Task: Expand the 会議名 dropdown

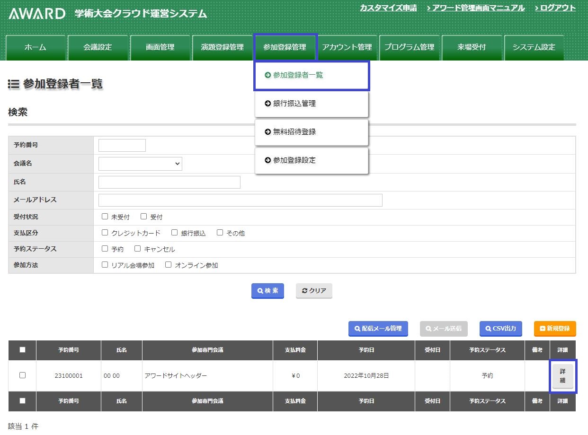Action: [140, 164]
